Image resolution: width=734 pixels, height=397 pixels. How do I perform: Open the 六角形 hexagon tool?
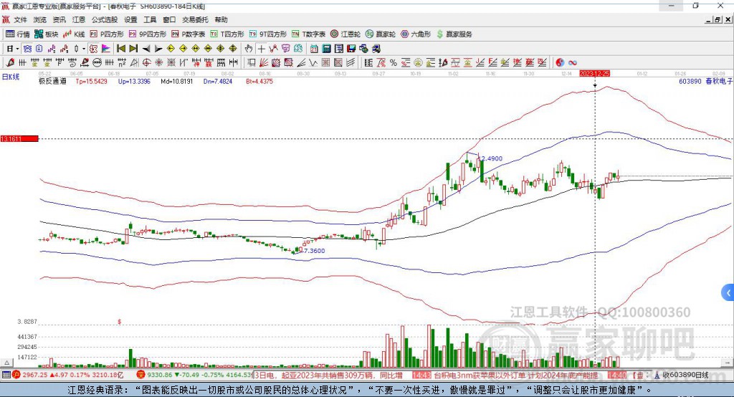click(x=416, y=34)
